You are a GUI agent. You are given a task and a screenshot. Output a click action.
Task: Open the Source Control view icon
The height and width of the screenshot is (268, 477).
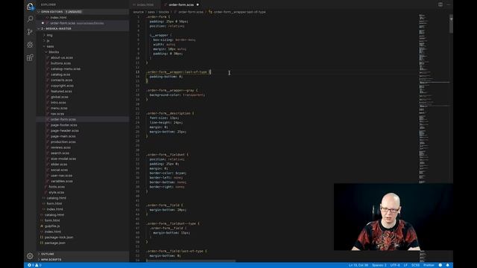click(30, 31)
